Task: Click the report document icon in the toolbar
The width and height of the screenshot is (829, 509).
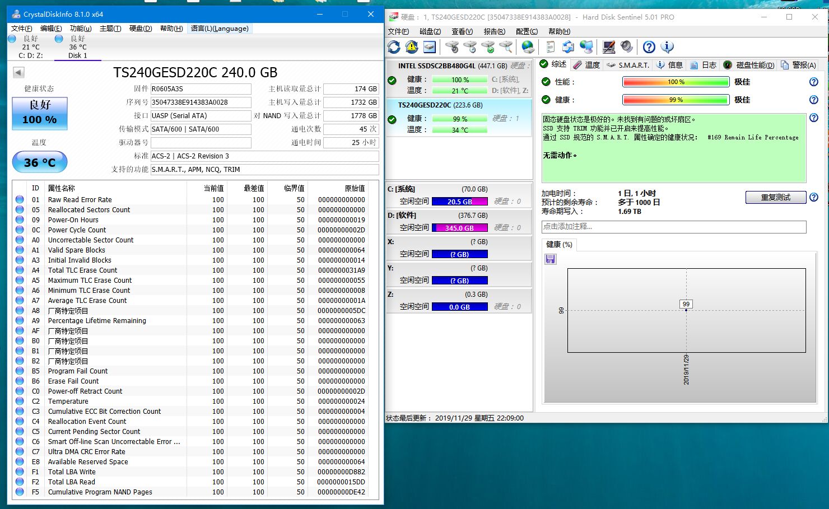Action: (550, 47)
